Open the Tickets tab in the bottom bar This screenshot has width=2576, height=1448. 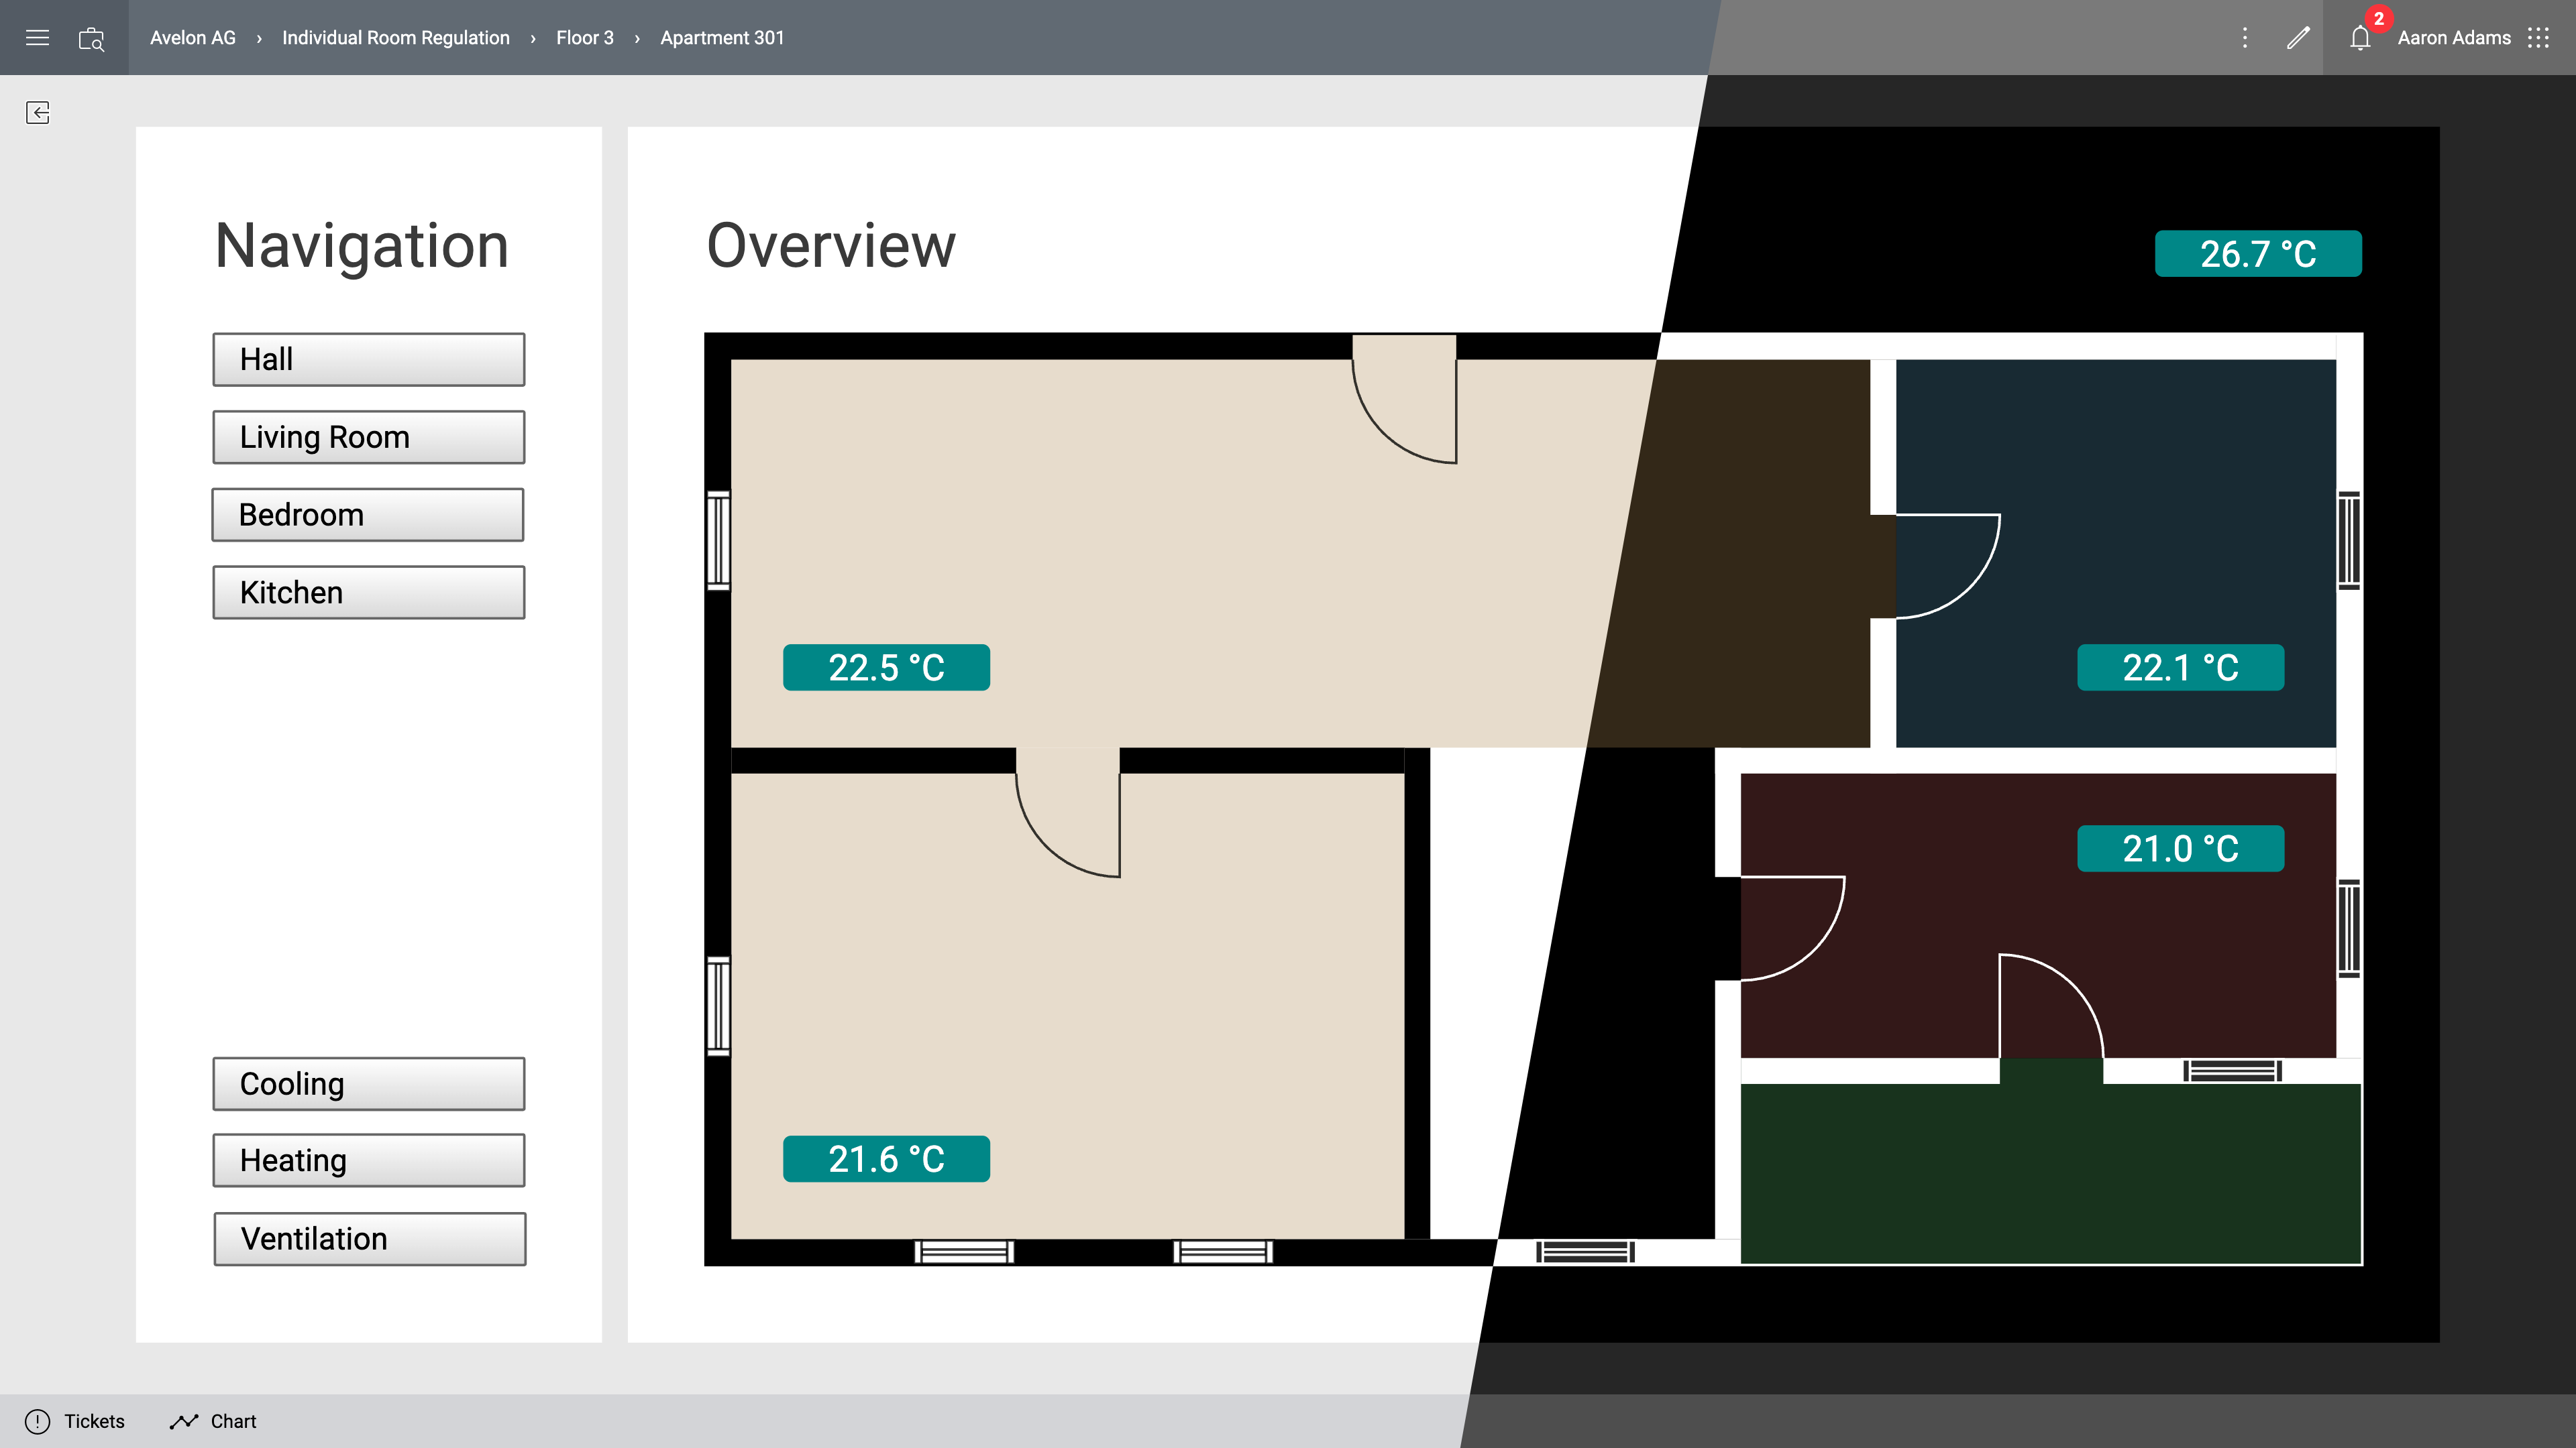[x=75, y=1421]
